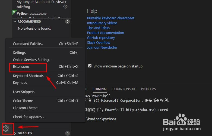Select Color Theme menu item

(46, 101)
